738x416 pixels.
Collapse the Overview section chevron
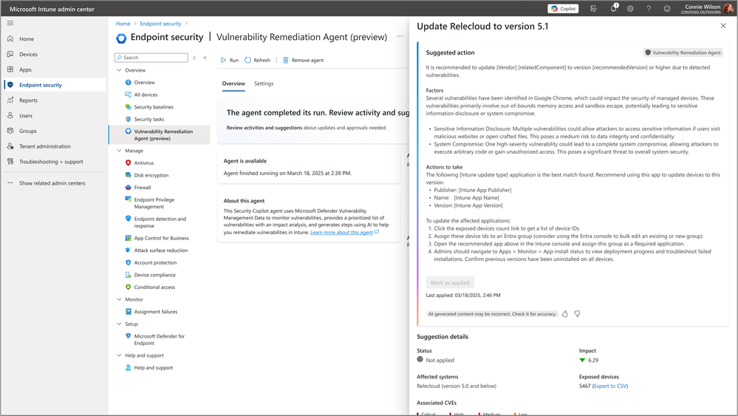(119, 70)
